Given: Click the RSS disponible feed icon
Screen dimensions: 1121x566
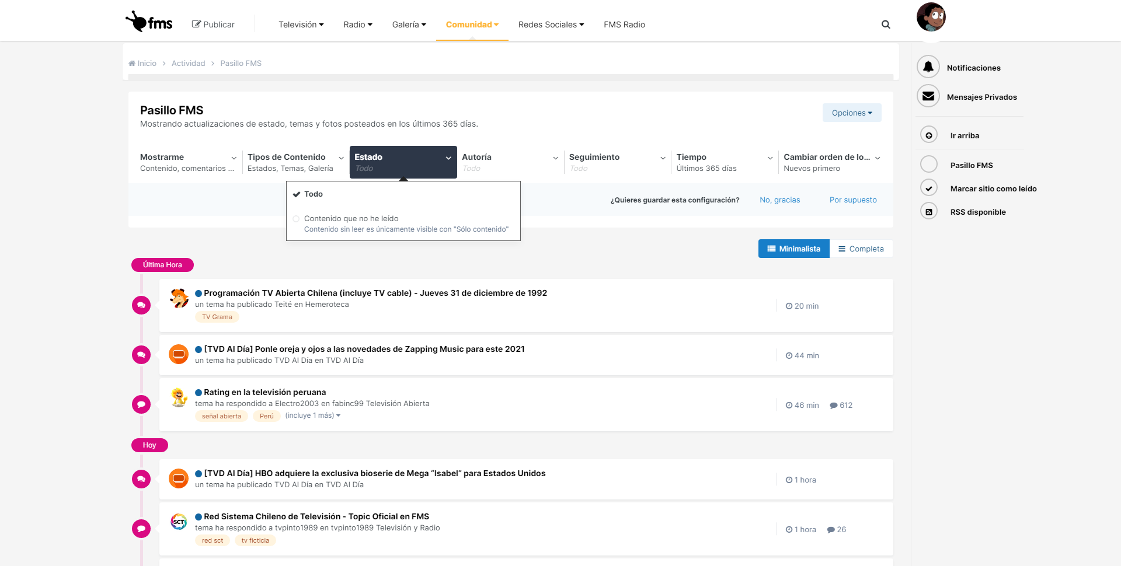Looking at the screenshot, I should [x=929, y=212].
